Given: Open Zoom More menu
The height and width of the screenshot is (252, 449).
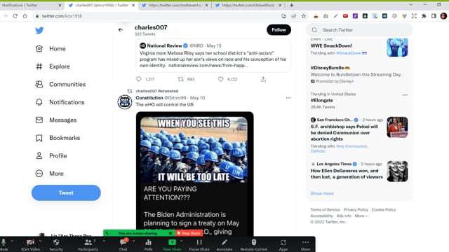Looking at the screenshot, I should (x=305, y=245).
